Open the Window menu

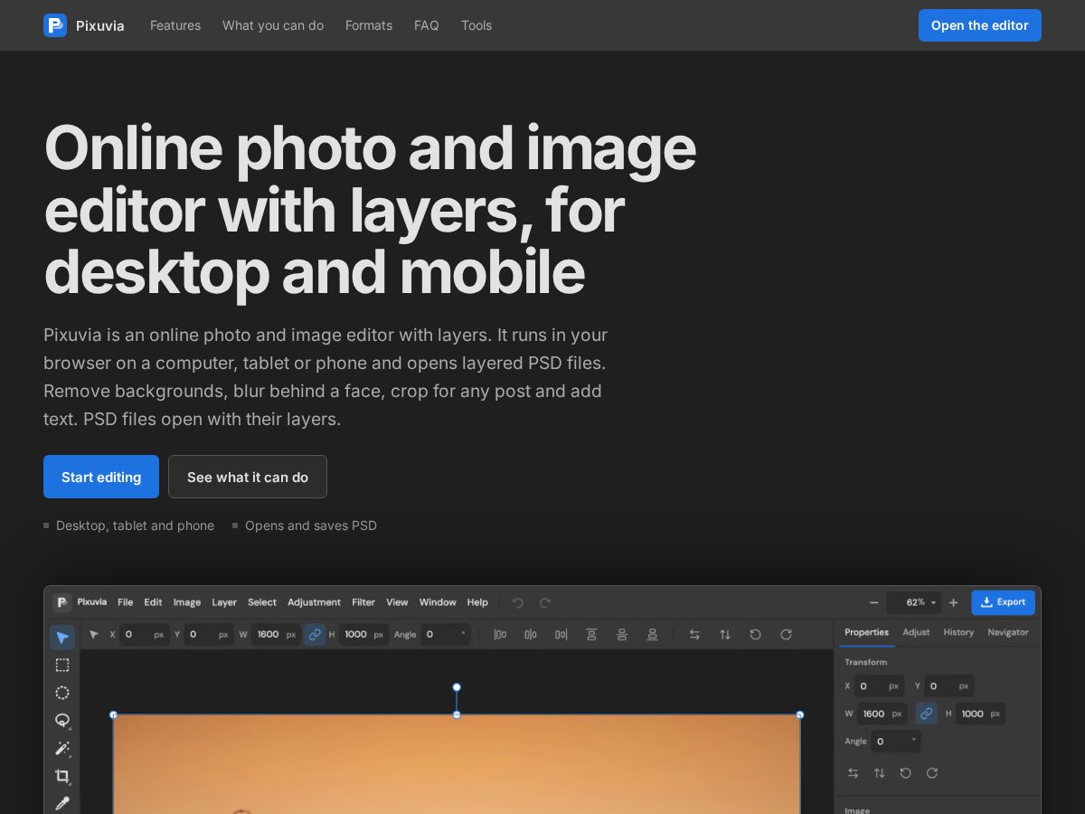click(438, 602)
